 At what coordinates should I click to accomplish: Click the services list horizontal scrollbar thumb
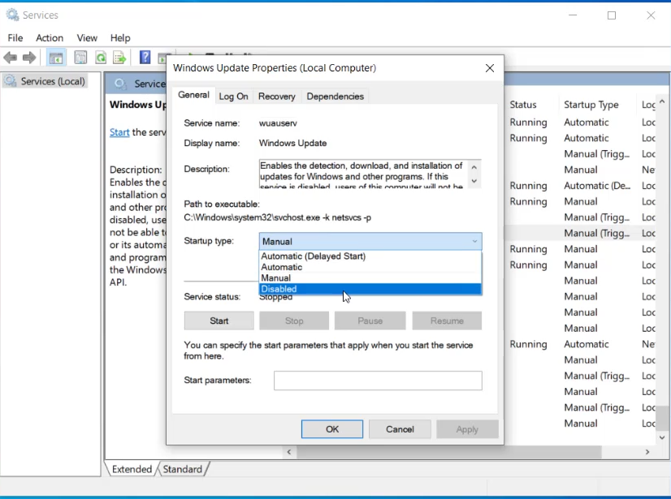[449, 452]
